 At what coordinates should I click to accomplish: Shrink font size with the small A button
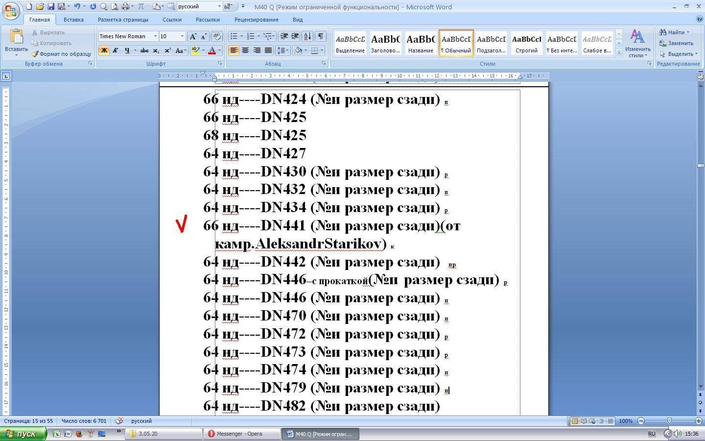click(x=204, y=36)
